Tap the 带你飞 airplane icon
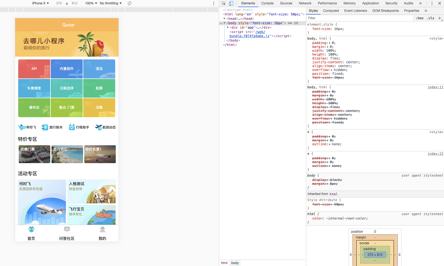 (22, 127)
